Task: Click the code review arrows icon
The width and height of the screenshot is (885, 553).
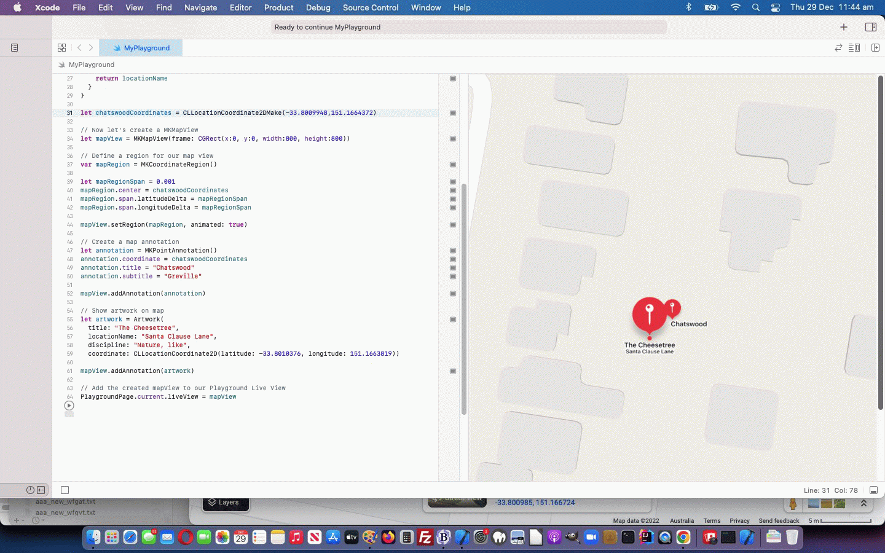Action: [x=838, y=48]
